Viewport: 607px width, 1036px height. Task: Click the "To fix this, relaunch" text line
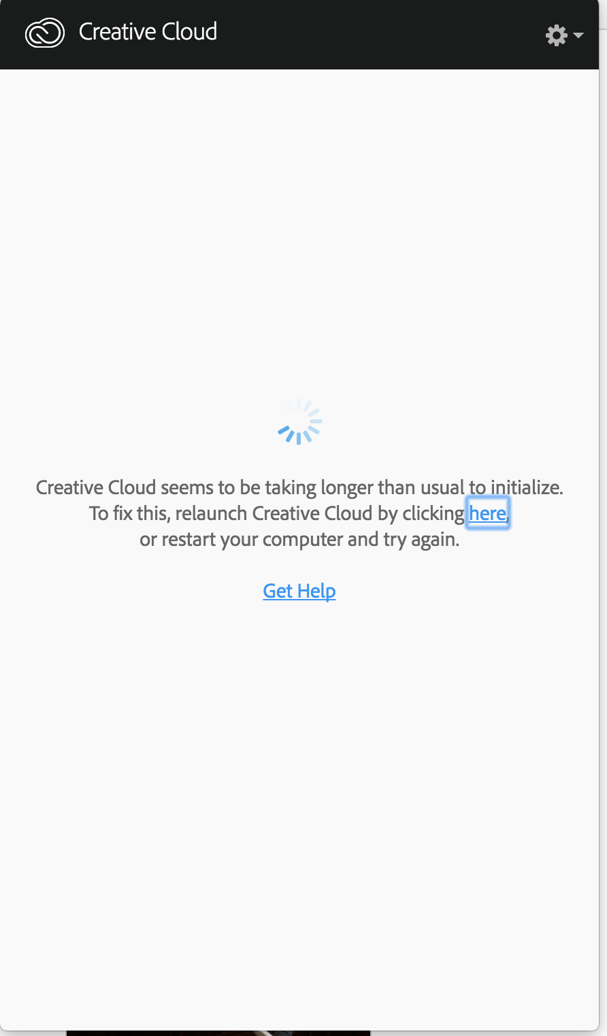(x=299, y=513)
